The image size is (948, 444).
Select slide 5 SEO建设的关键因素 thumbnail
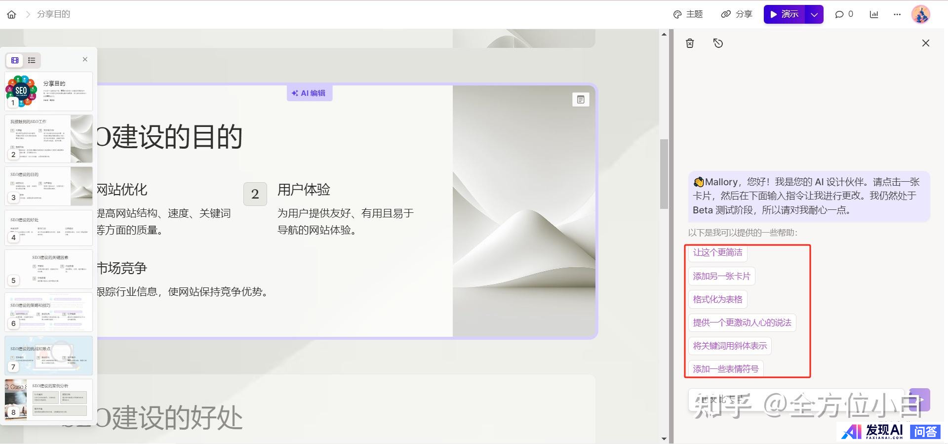coord(48,269)
